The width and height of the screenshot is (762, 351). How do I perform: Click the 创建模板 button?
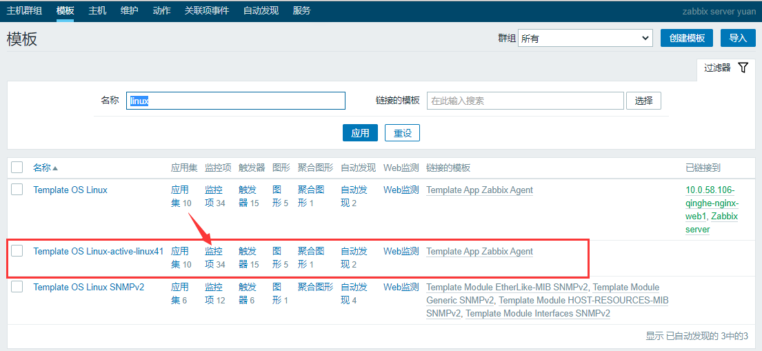687,38
